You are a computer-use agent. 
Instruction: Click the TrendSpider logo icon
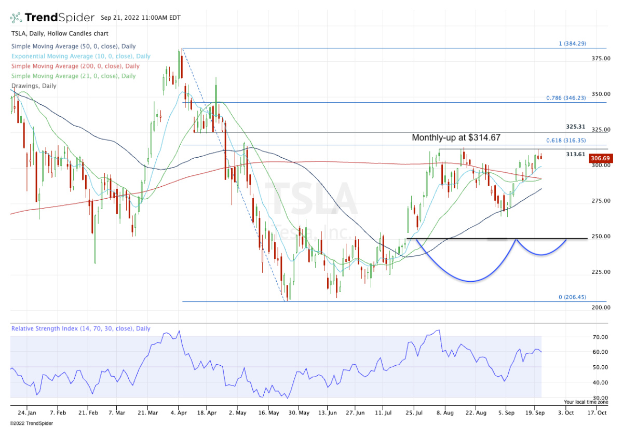point(16,18)
